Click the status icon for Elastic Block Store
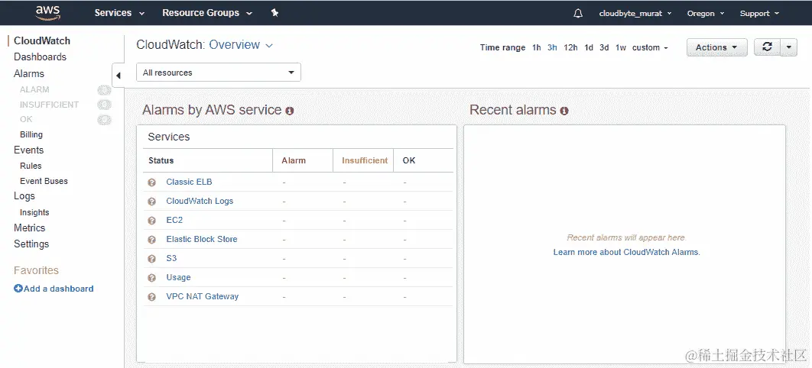812x368 pixels. point(151,240)
